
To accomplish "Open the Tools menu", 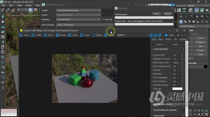I will [x=19, y=5].
